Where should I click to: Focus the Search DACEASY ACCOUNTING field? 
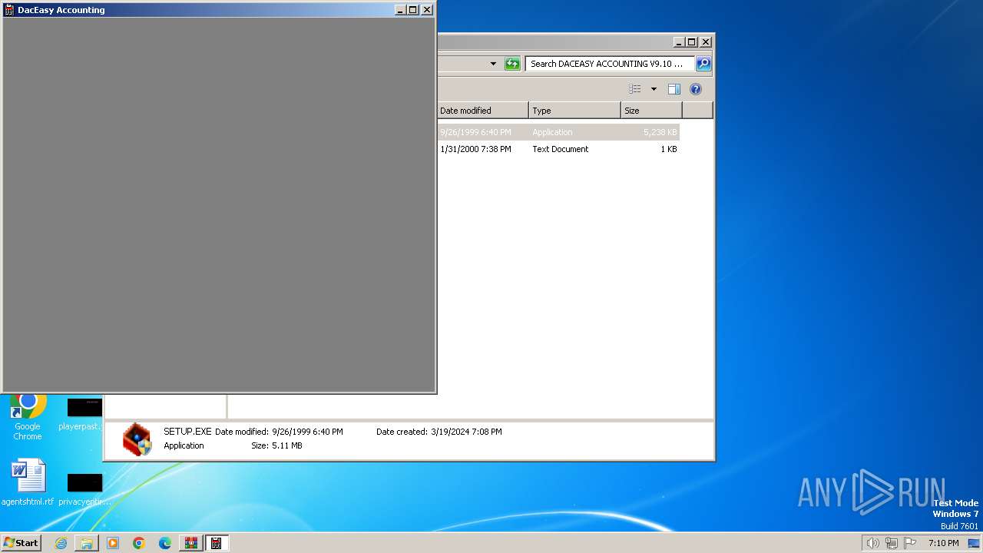pyautogui.click(x=611, y=64)
